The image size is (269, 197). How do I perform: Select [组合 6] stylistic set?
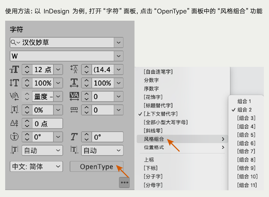246,143
